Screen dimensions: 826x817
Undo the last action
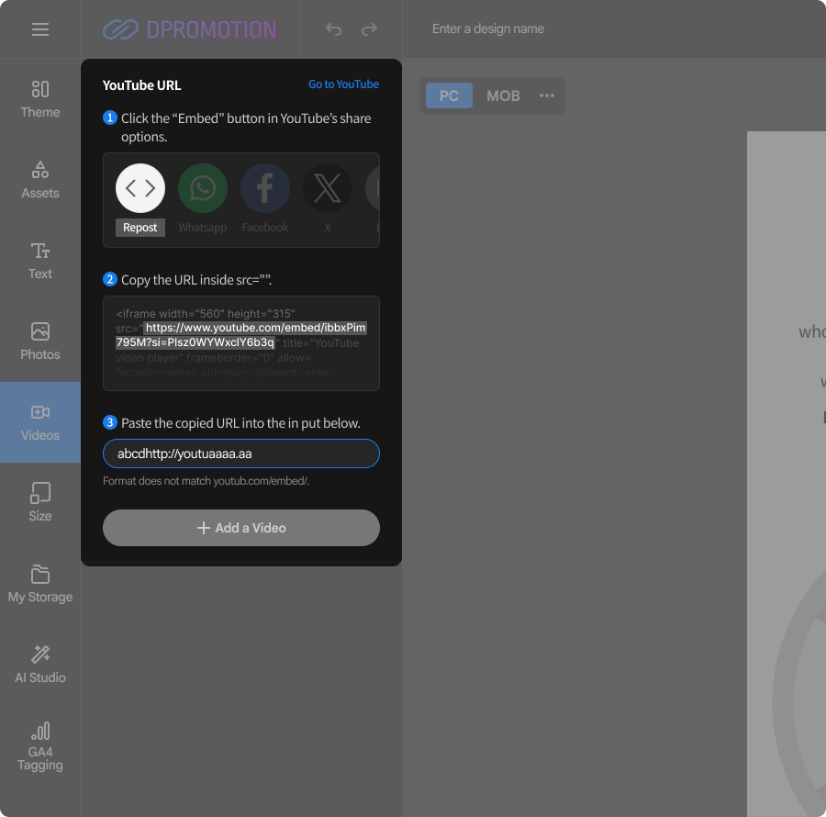pyautogui.click(x=333, y=29)
